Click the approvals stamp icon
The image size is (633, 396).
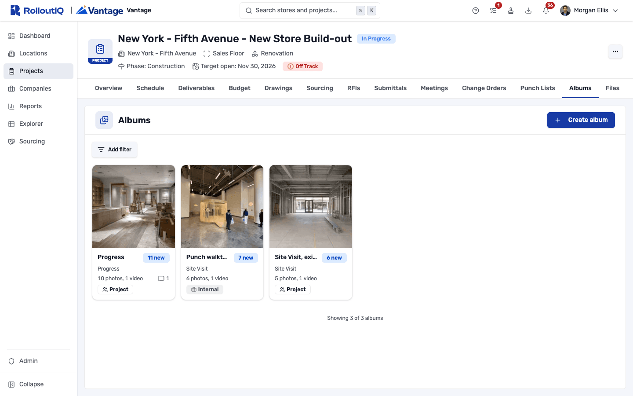[x=511, y=11]
